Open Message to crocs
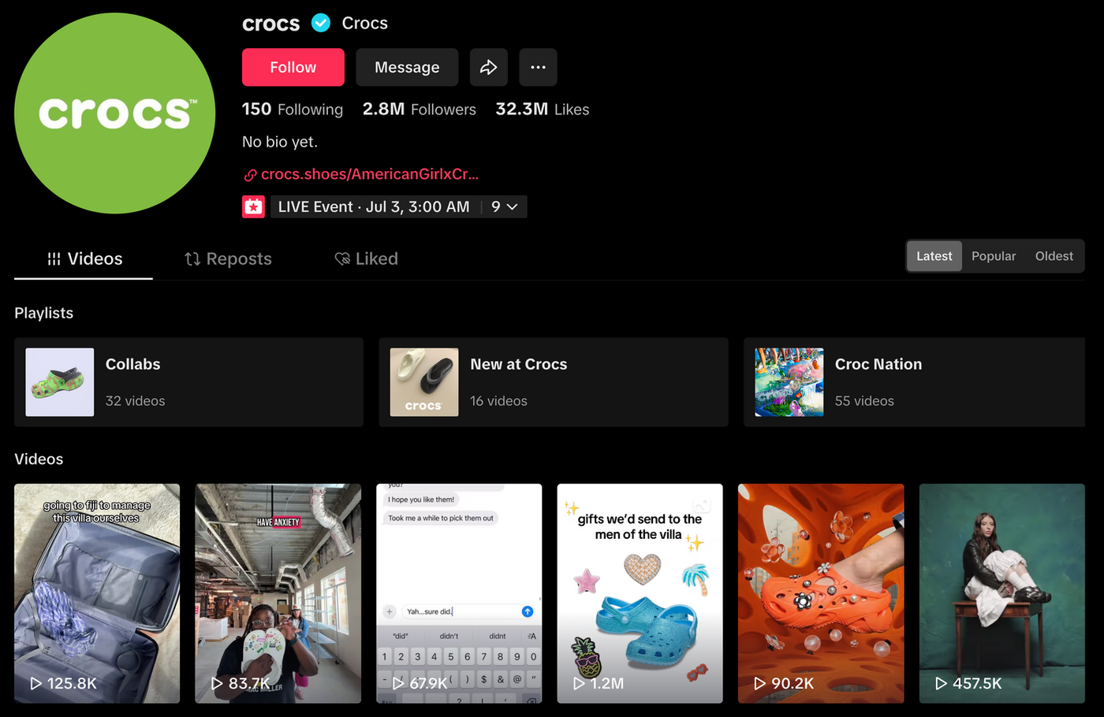The height and width of the screenshot is (717, 1104). point(407,67)
